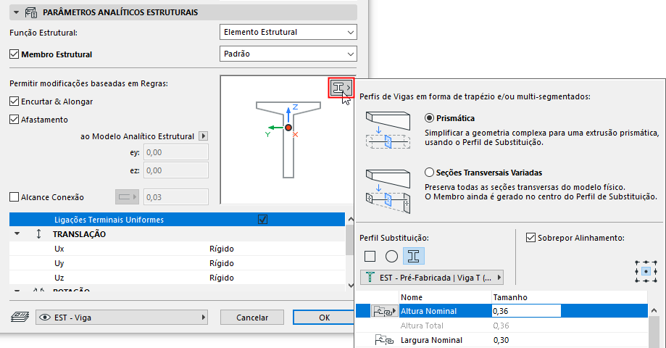Edit the Altura Nominal value 0,36
The image size is (666, 348).
click(x=526, y=311)
